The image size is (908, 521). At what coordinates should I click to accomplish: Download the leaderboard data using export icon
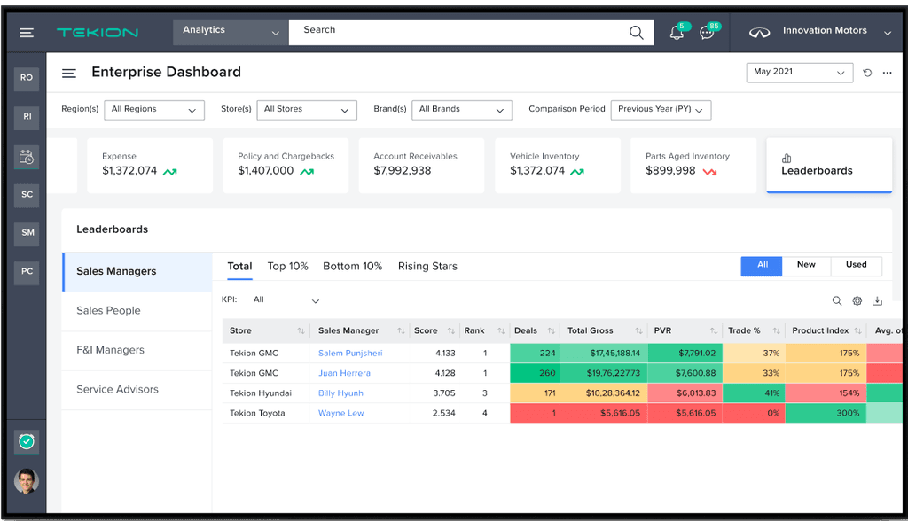(877, 301)
